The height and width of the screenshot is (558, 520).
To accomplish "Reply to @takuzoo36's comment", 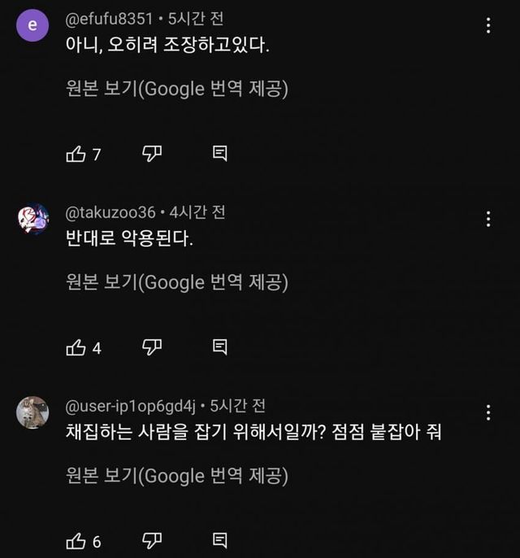I will (219, 347).
